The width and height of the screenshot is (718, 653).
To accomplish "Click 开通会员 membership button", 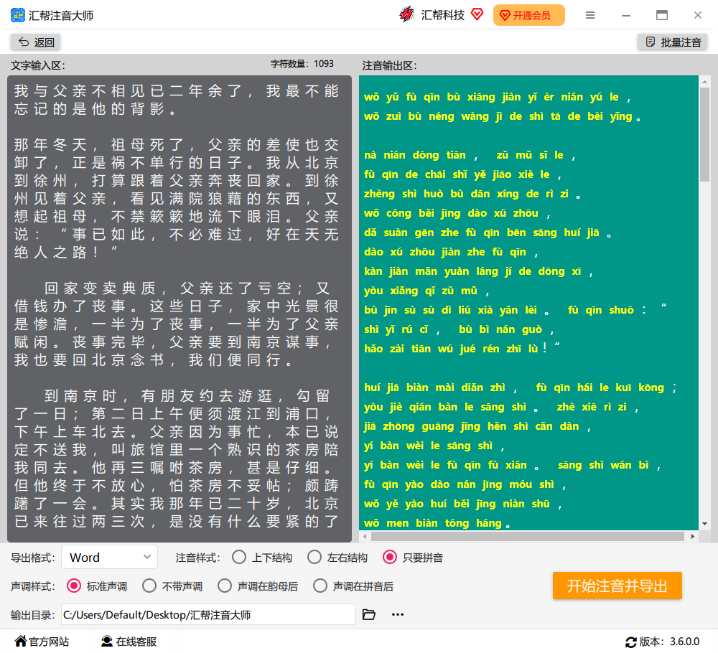I will (529, 15).
